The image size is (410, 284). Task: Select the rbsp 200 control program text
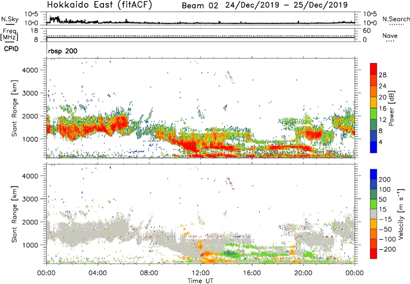[63, 51]
